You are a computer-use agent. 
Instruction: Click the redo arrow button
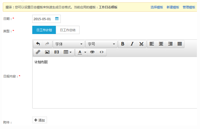(47, 44)
